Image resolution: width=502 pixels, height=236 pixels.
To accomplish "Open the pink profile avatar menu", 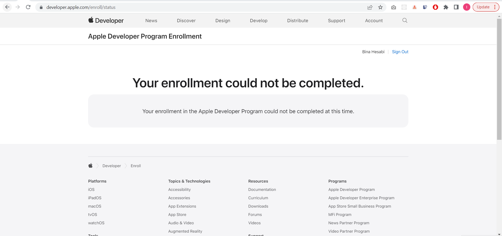I will [x=467, y=7].
